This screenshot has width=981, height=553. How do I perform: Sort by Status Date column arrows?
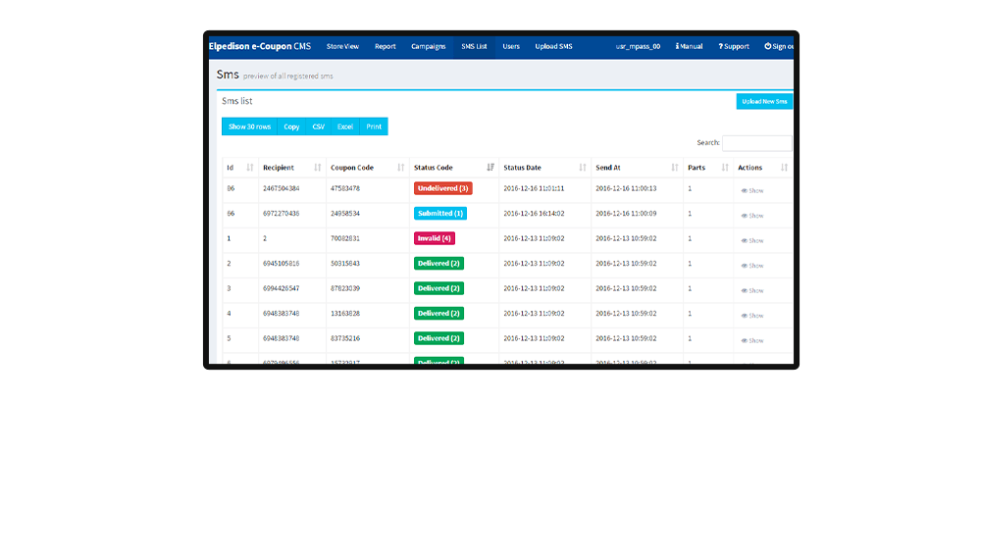coord(583,168)
